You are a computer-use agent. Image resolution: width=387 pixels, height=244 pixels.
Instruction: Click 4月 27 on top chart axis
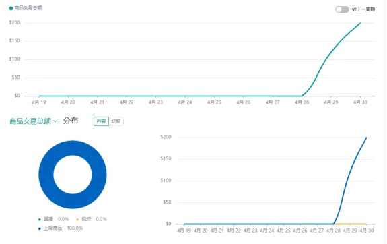(273, 102)
